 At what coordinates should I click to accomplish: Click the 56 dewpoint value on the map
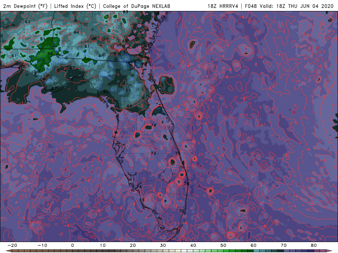coord(50,54)
